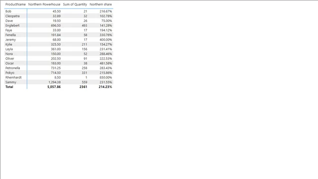The height and width of the screenshot is (179, 318).
Task: Click the 68.00 value for Jeremy
Action: 57,40
